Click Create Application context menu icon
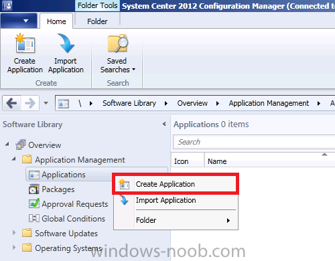 click(124, 184)
